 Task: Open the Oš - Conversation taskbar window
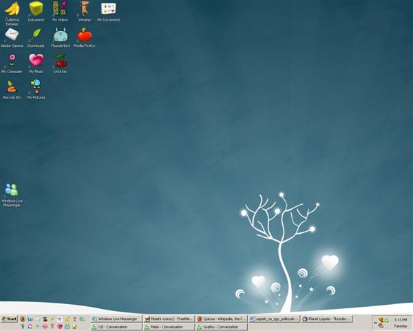click(116, 327)
